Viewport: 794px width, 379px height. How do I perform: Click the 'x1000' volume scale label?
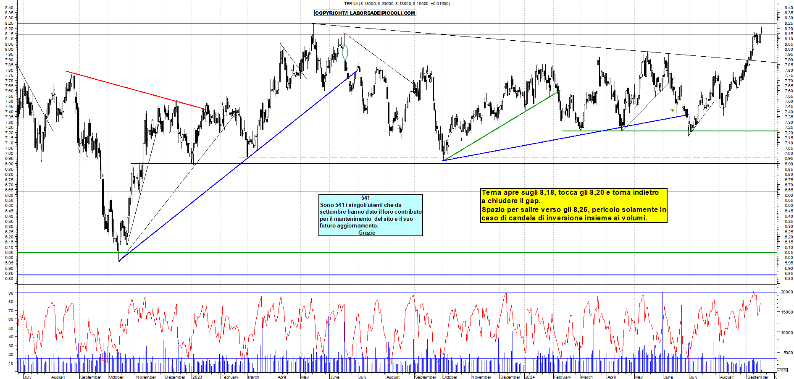coord(782,370)
